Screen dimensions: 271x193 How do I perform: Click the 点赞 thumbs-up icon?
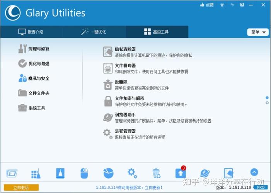click(x=202, y=5)
